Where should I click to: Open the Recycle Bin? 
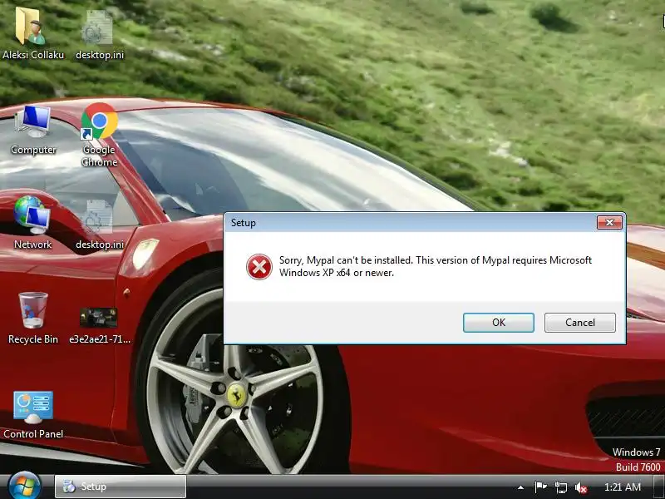[33, 318]
